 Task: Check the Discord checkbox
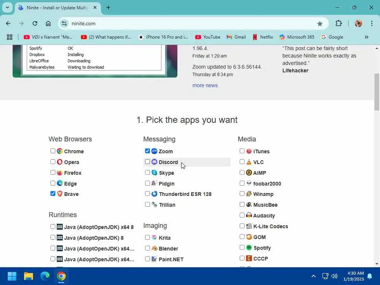pos(147,162)
